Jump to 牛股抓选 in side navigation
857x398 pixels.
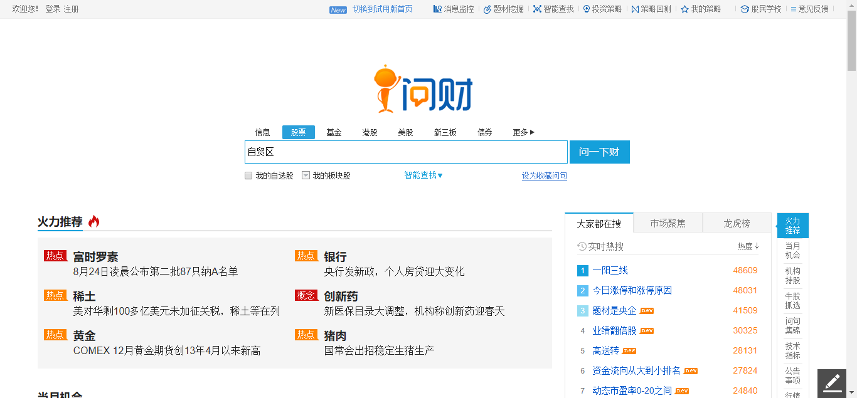click(x=793, y=301)
